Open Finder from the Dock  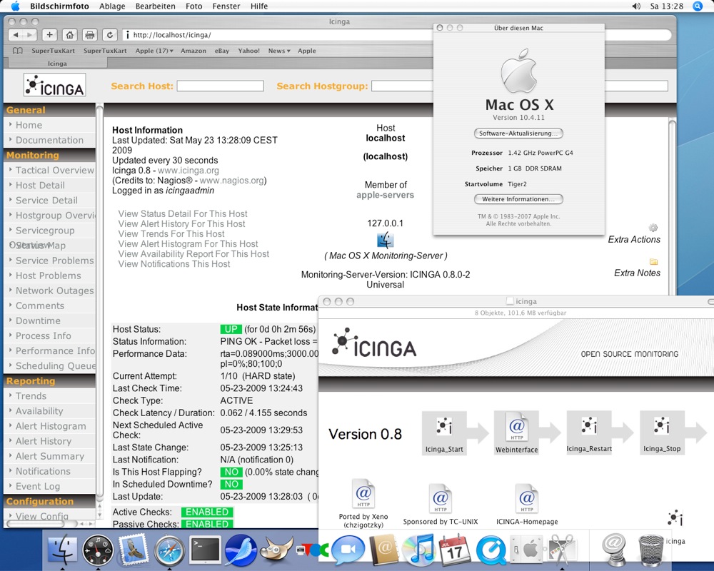(x=62, y=550)
